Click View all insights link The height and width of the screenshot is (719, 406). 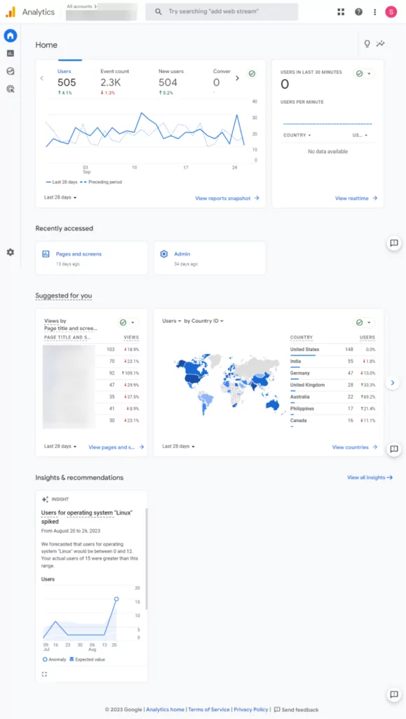coord(370,477)
